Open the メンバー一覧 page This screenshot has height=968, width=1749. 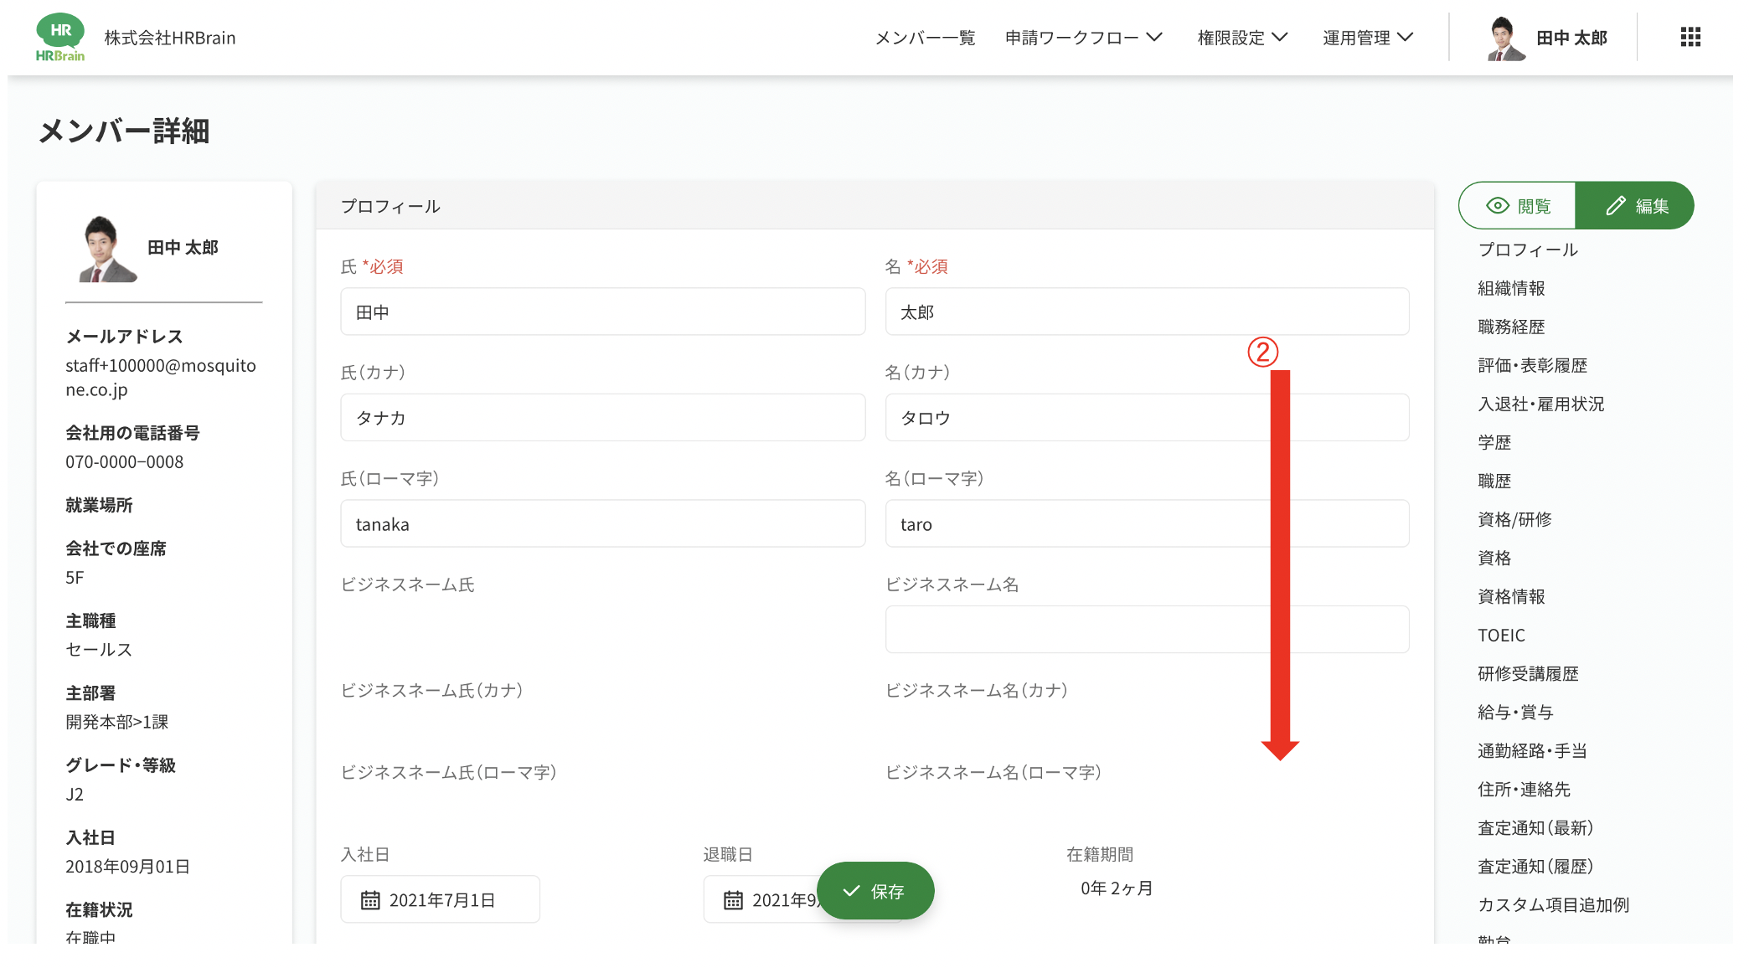[926, 38]
